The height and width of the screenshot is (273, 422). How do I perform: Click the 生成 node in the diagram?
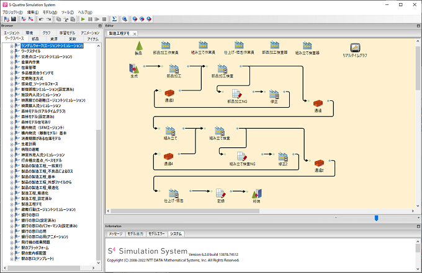pos(134,69)
